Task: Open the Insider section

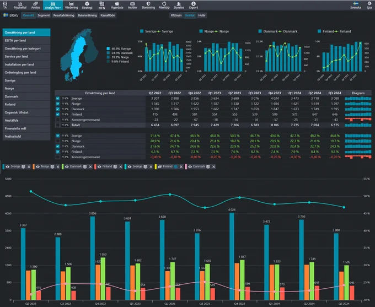Action: click(132, 5)
